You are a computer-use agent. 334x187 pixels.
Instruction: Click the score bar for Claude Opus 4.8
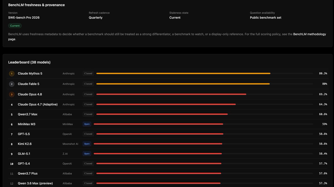[x=205, y=94]
